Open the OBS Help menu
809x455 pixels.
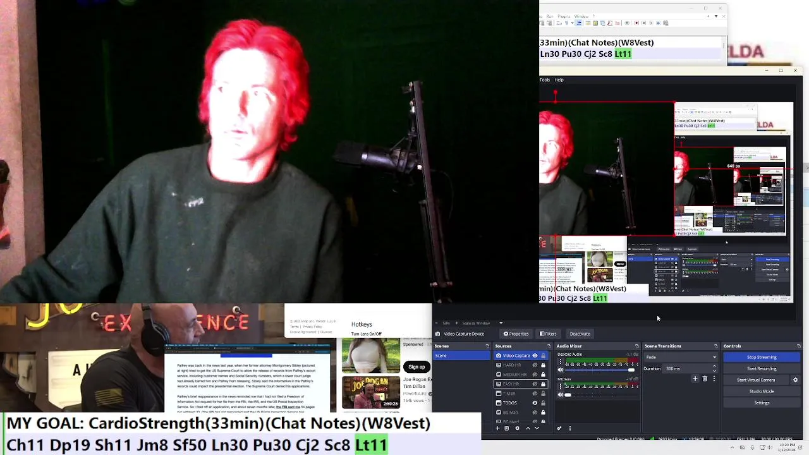(559, 80)
